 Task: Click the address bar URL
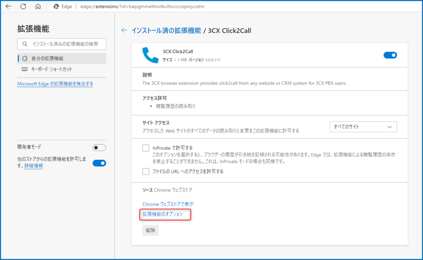[142, 7]
